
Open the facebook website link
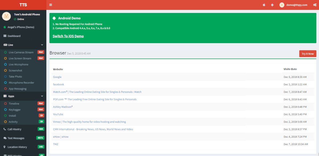tap(58, 85)
